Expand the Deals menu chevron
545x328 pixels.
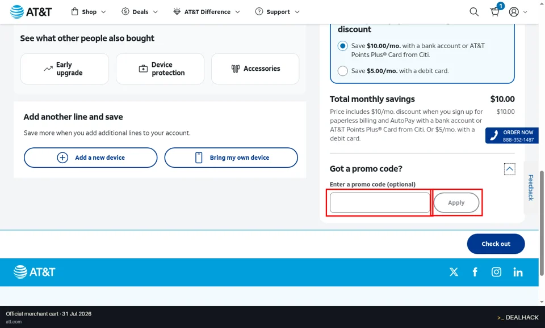[156, 12]
